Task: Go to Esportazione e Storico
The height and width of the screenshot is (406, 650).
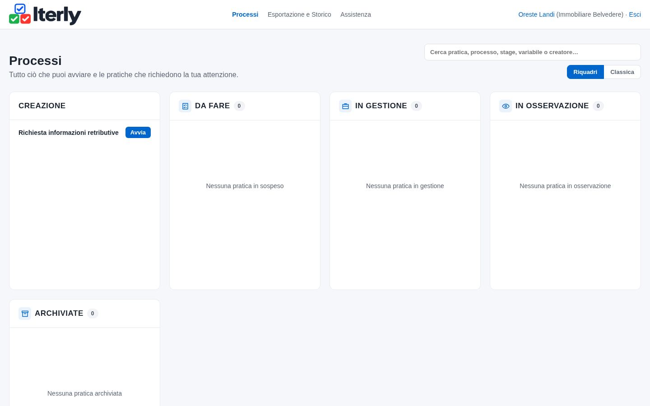Action: point(299,14)
